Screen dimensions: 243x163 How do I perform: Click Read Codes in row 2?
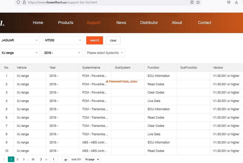156,84
